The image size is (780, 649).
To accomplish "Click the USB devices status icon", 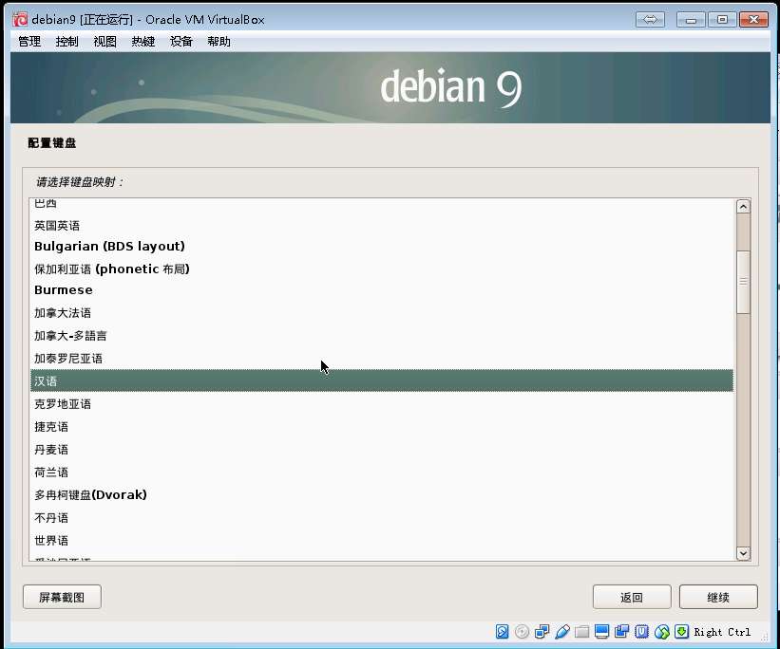I will tap(562, 632).
